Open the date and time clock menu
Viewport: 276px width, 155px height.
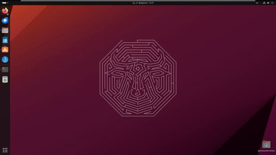tap(143, 3)
